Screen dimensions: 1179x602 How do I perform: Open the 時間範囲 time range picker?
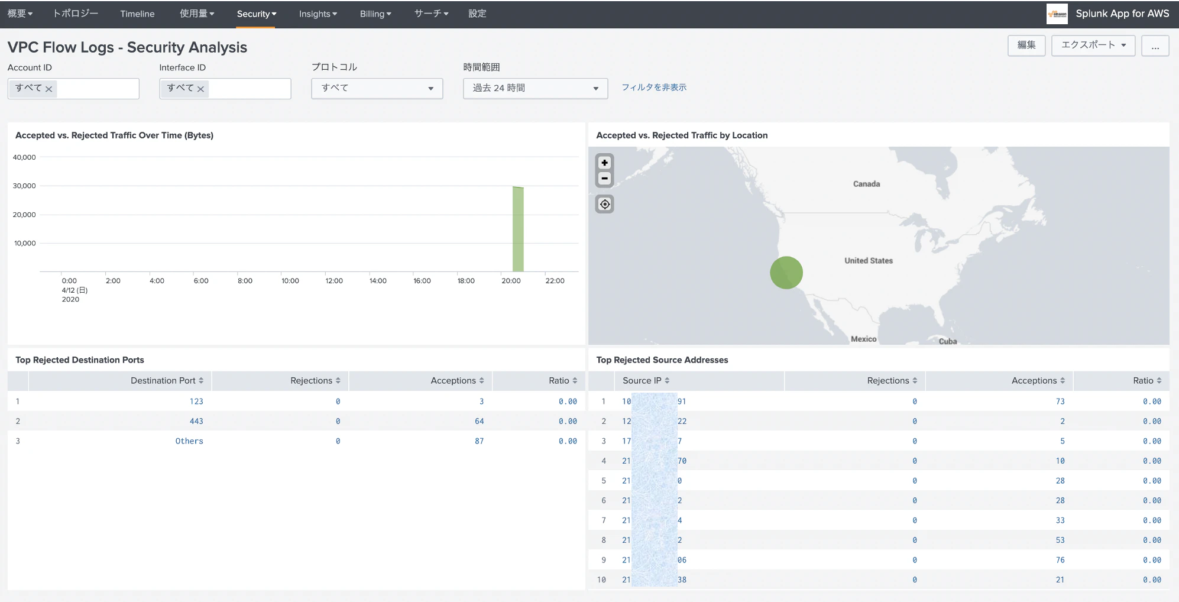(x=535, y=88)
